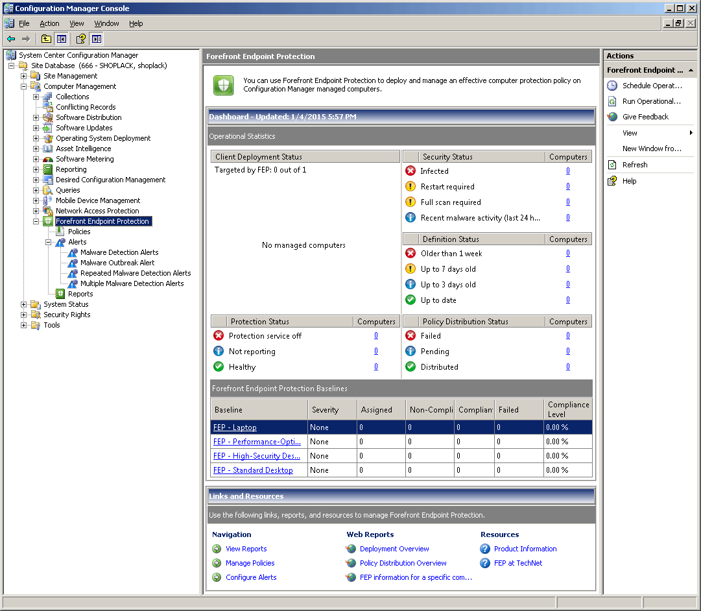701x611 pixels.
Task: Open the File menu
Action: (24, 23)
